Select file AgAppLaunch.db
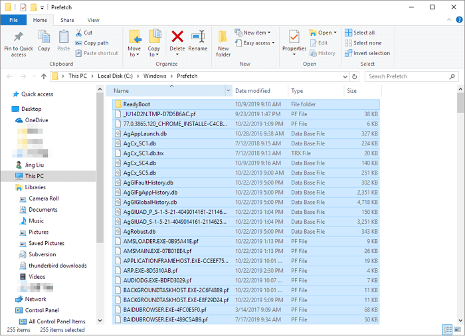Viewport: 465px width, 336px height. [246, 133]
